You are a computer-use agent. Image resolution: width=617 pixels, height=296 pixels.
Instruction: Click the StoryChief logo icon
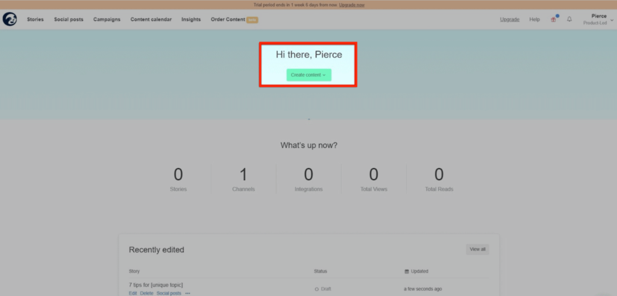click(x=10, y=19)
